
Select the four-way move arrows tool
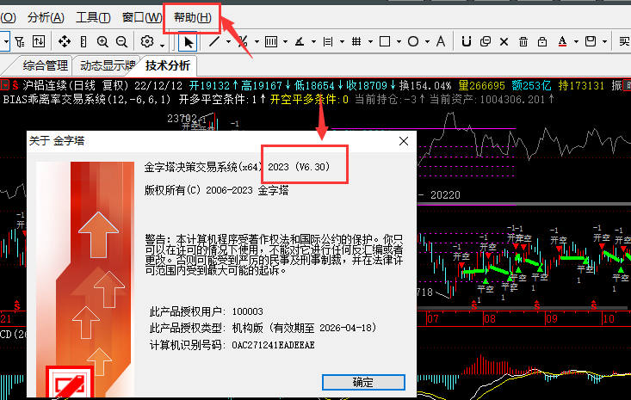(x=65, y=41)
